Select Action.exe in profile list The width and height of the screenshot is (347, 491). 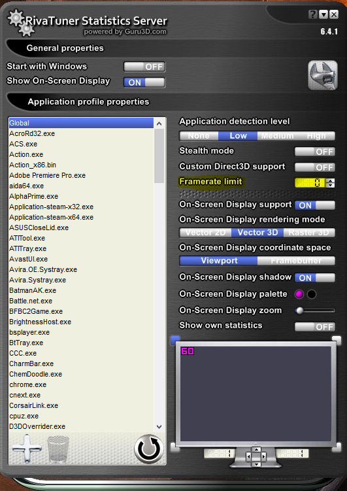(x=81, y=154)
